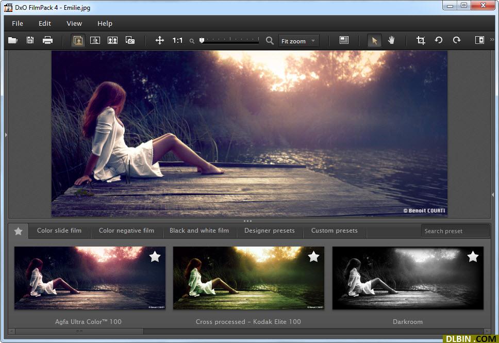Open the Fit zoom dropdown
499x343 pixels.
click(x=299, y=41)
